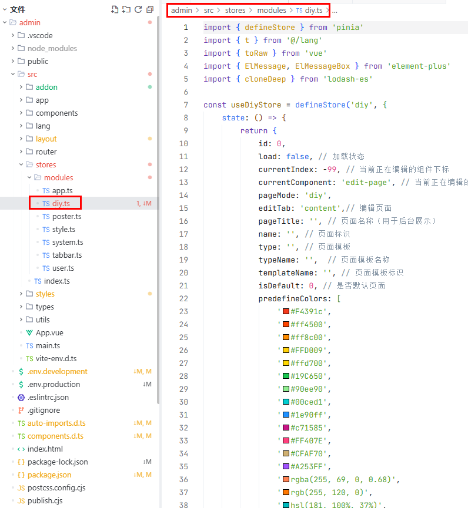Open the .env.development file
Screen dimensions: 468x508
(x=57, y=371)
